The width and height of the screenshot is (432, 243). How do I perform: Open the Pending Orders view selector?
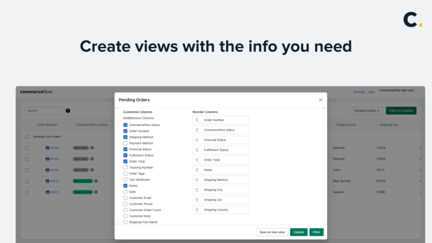click(367, 110)
